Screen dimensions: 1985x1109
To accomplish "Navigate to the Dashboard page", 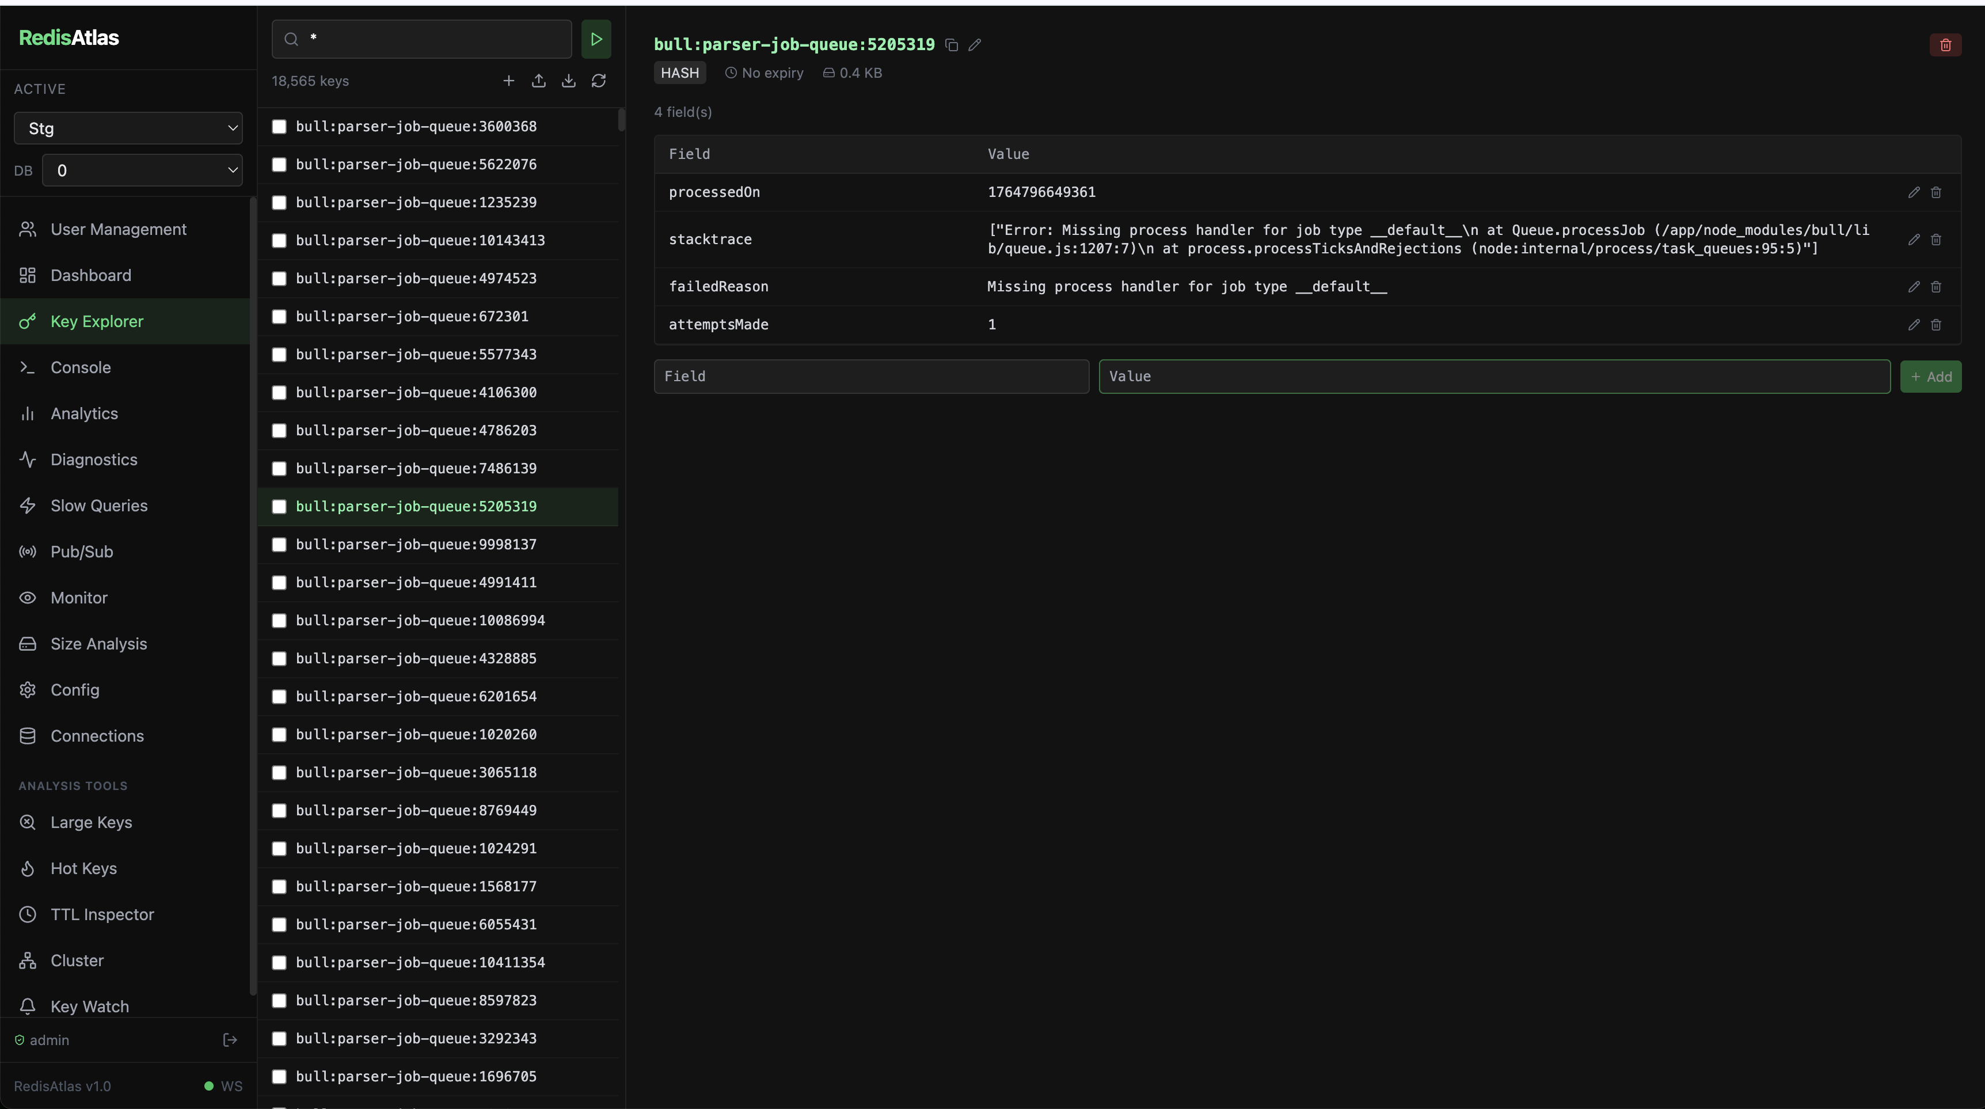I will point(90,275).
